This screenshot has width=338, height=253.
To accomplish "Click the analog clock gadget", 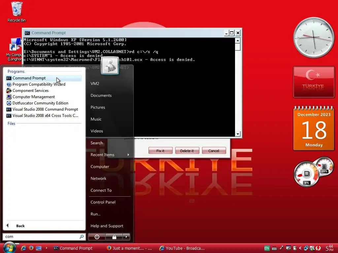I will pos(314,38).
